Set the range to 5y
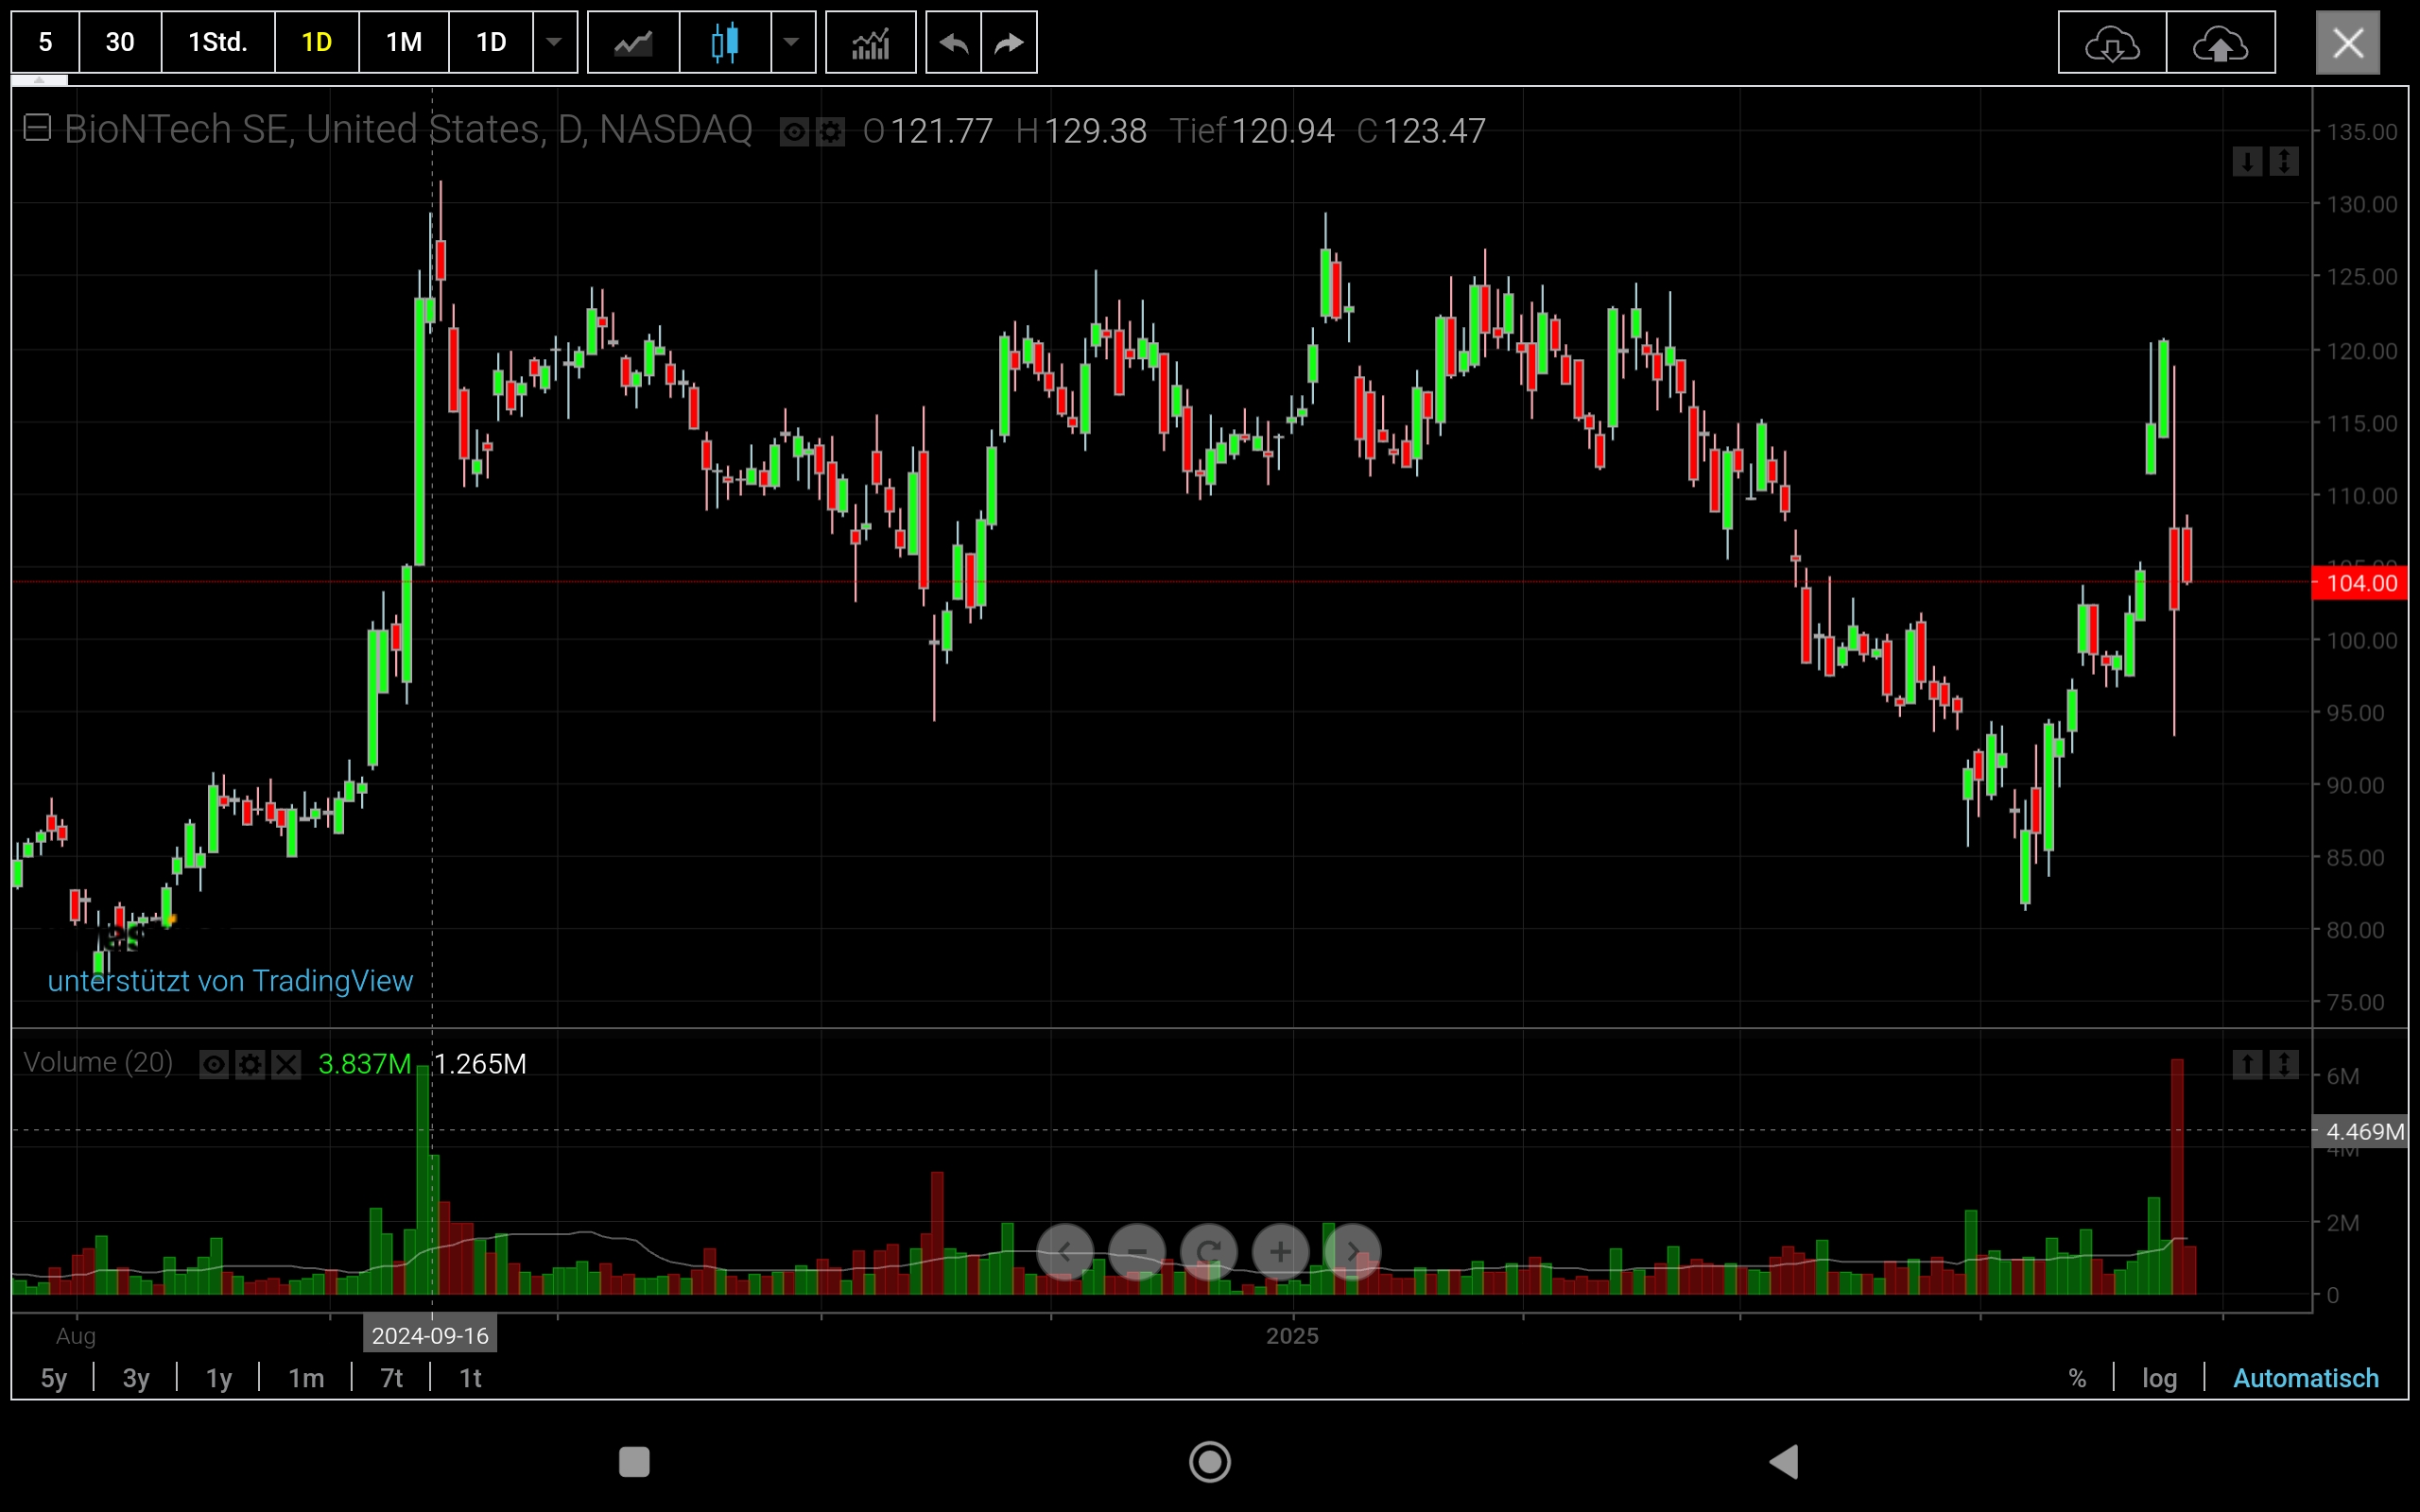The image size is (2420, 1512). [x=54, y=1378]
